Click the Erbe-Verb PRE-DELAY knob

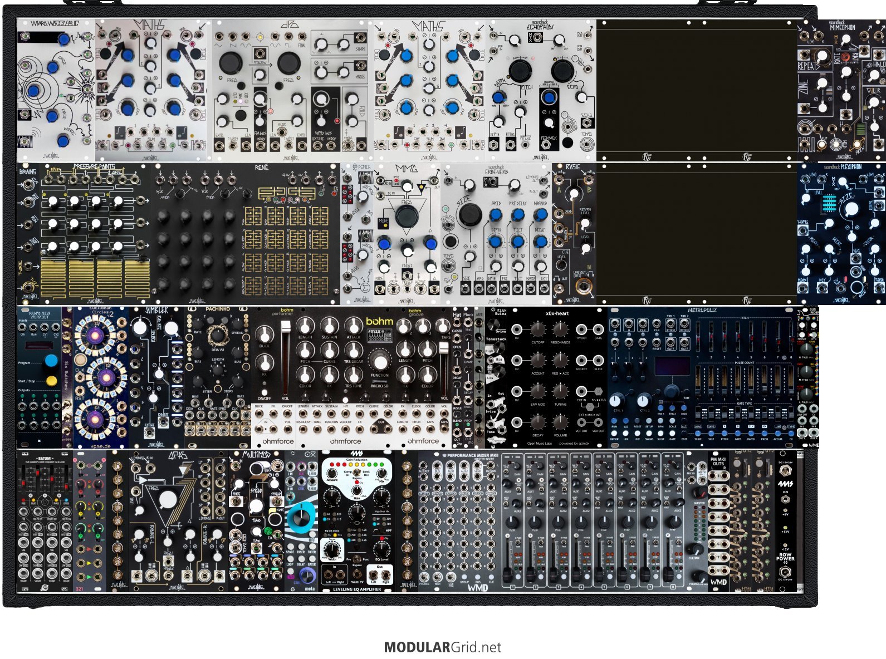(x=517, y=214)
